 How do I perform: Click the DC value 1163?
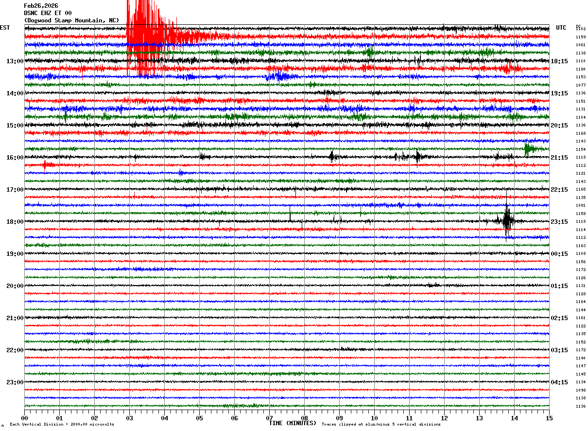point(581,246)
